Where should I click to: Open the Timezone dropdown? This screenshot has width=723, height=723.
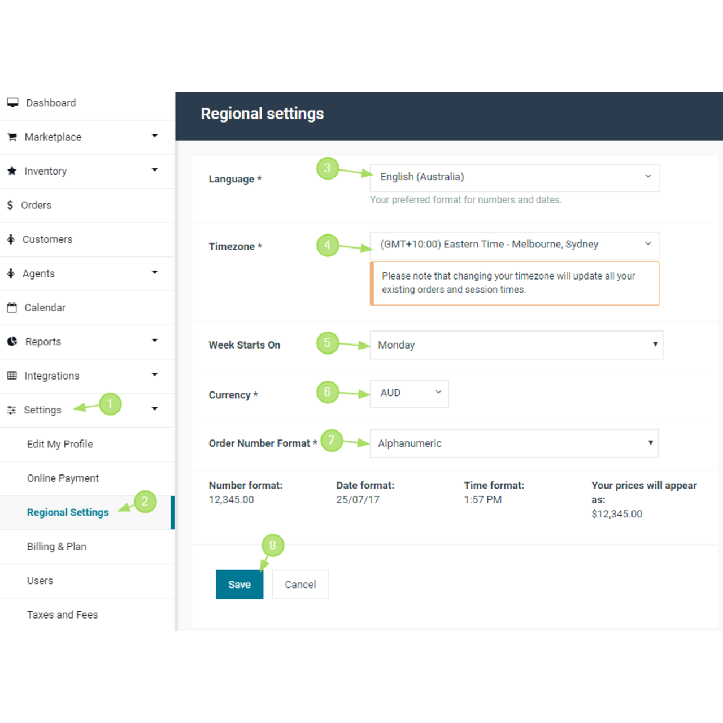514,245
